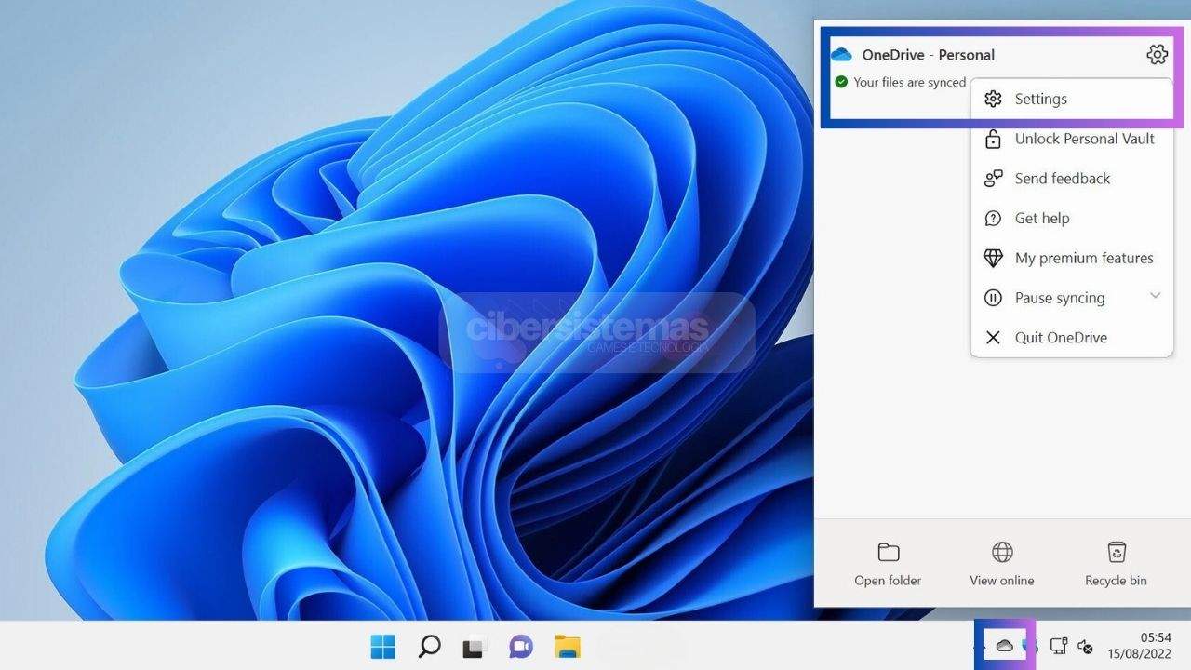This screenshot has height=670, width=1191.
Task: Click the OneDrive cloud logo in header
Action: 841,55
